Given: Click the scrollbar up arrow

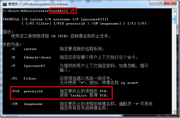Looking at the screenshot, I should coord(174,11).
